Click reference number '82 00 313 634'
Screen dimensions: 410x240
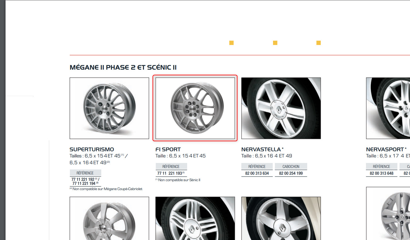tap(257, 173)
